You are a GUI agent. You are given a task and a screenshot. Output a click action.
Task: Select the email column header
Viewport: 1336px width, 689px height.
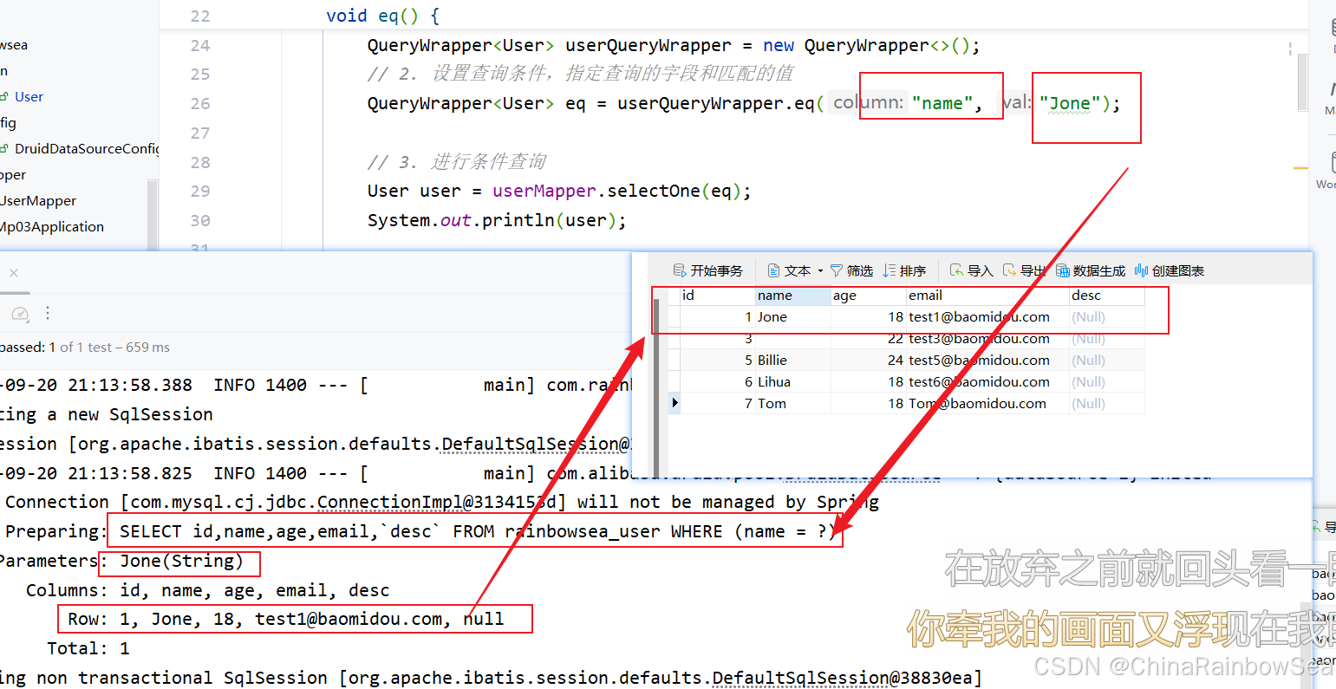click(987, 296)
